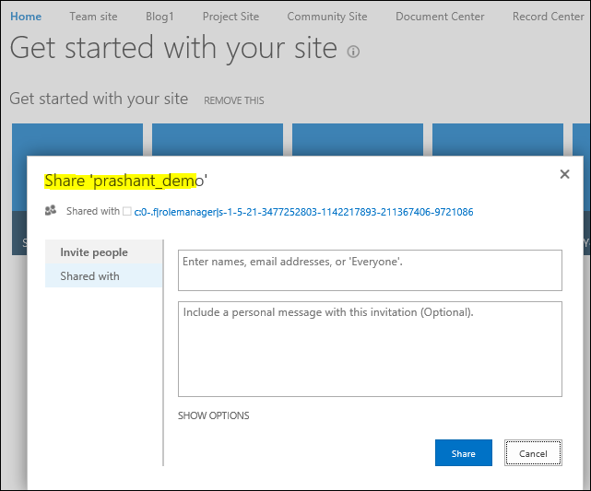Switch to the Project Site tab

(230, 17)
